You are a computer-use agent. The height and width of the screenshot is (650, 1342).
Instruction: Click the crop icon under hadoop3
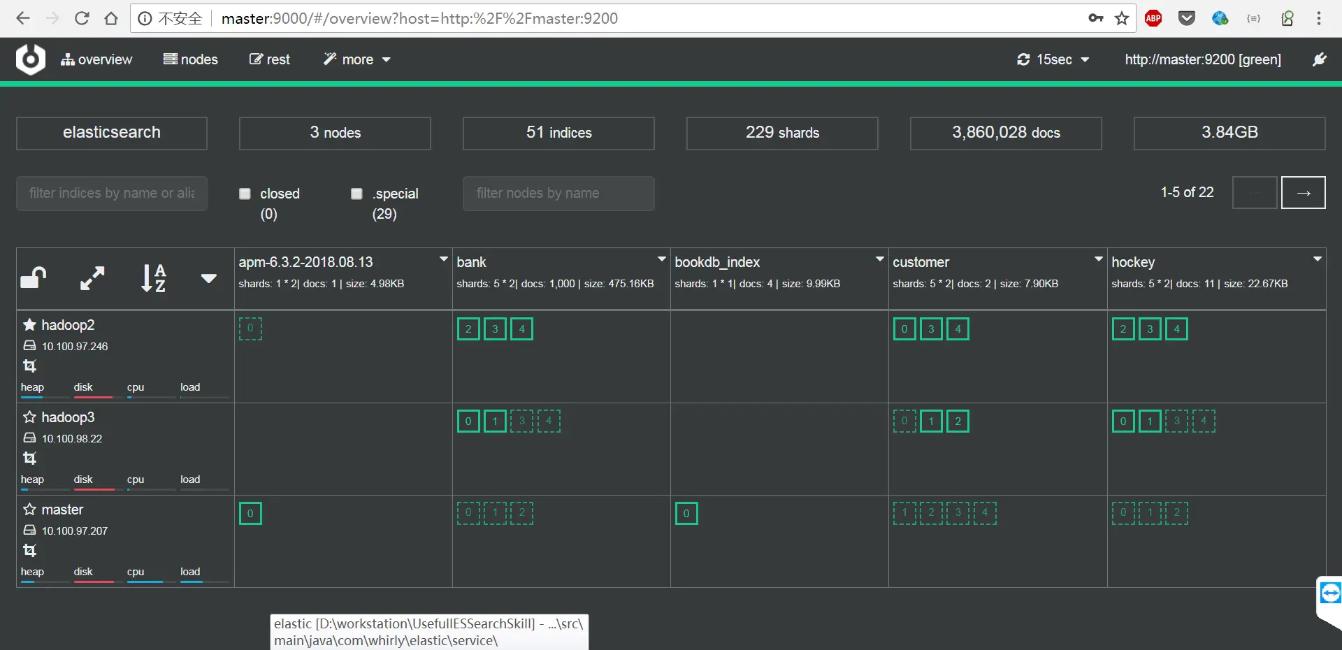[29, 458]
